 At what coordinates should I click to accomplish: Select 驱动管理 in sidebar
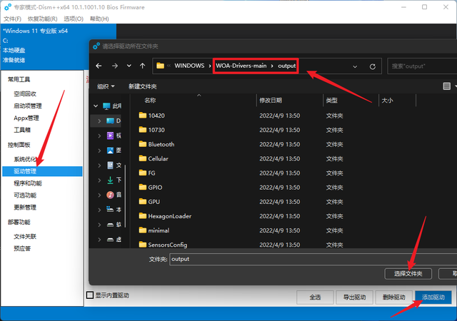click(x=42, y=171)
